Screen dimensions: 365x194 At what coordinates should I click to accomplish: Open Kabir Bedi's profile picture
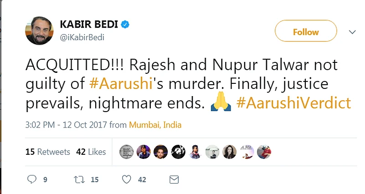click(39, 30)
